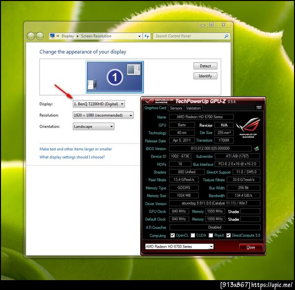Click the Search Control Panel input field
Viewport: 295px width, 290px height.
click(189, 36)
